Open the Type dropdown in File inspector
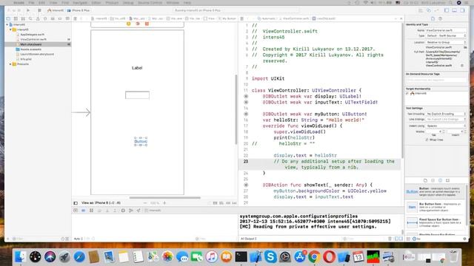This screenshot has width=474, height=266. (x=446, y=36)
